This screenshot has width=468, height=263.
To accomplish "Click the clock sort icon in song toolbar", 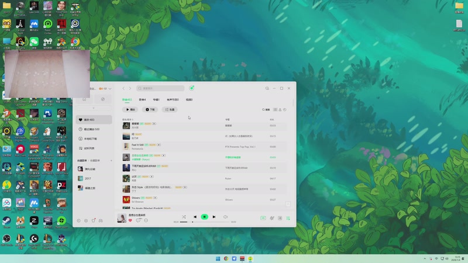I will point(285,110).
